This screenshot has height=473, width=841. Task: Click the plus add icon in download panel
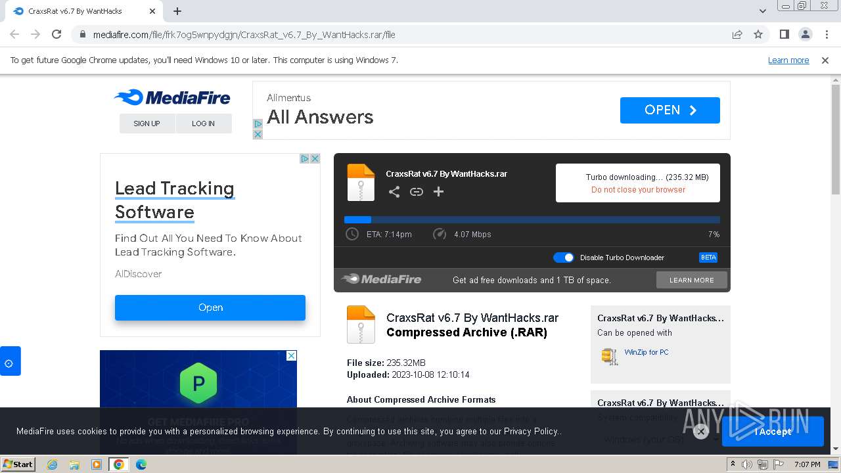439,192
